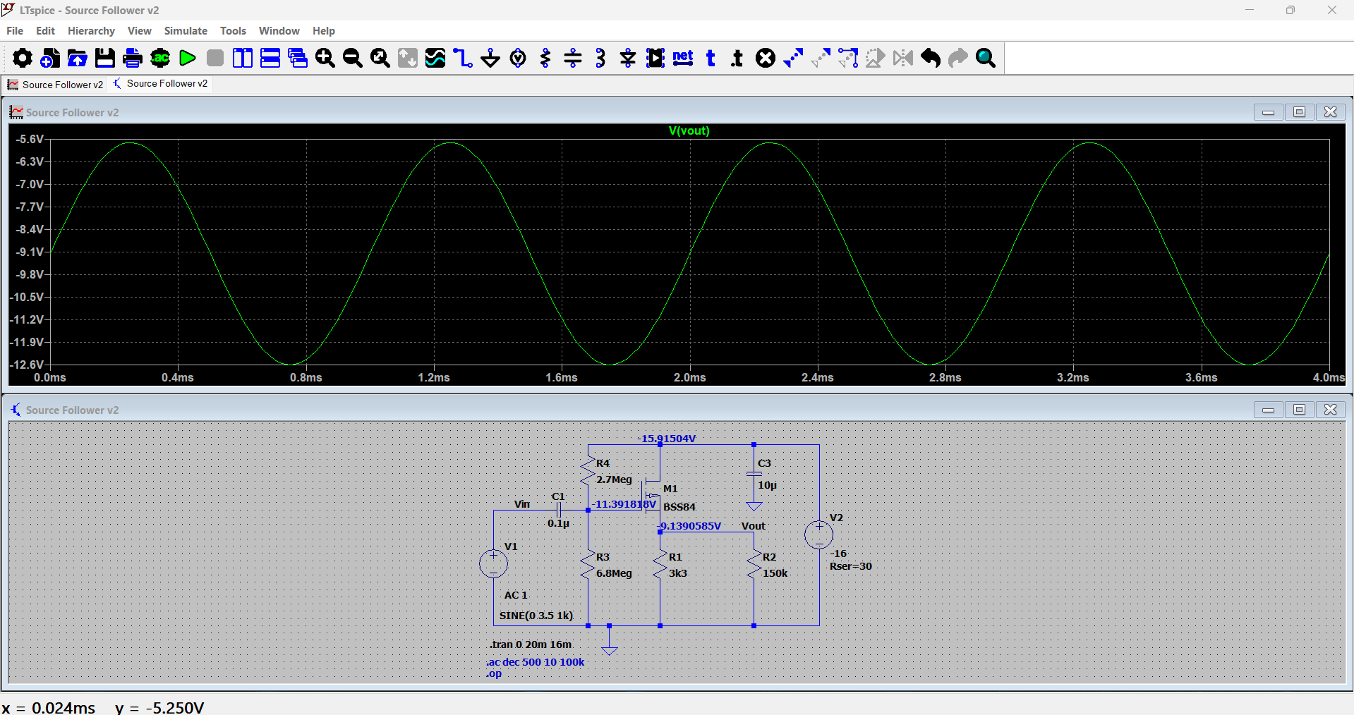The image size is (1354, 715).
Task: Tile windows vertically using the toolbar icon
Action: tap(242, 58)
